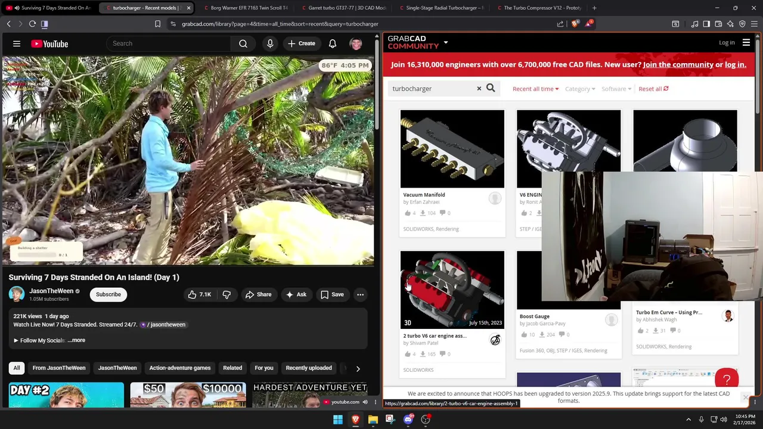Open Brave Rewards triangle icon
Image resolution: width=763 pixels, height=429 pixels.
pyautogui.click(x=590, y=24)
